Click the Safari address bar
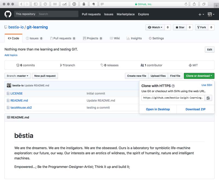This screenshot has height=186, width=219. pyautogui.click(x=144, y=4)
